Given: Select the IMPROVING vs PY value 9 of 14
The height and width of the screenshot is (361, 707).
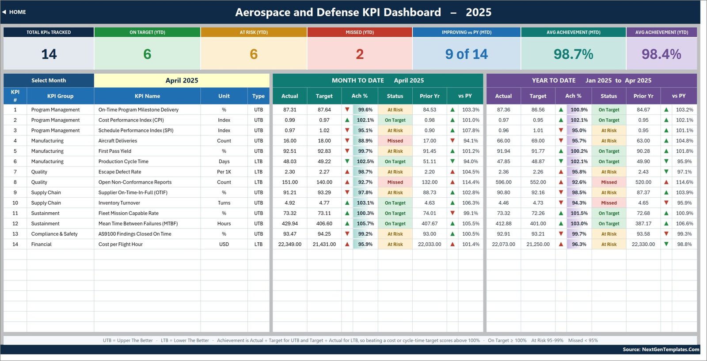Looking at the screenshot, I should click(466, 54).
